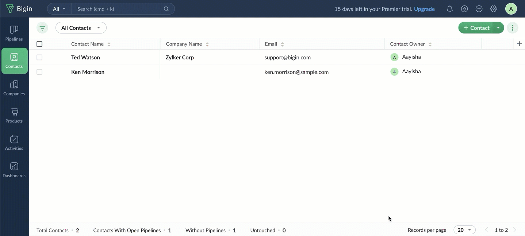525x236 pixels.
Task: Click Aayisha owner in Ken Morrison row
Action: pos(411,71)
